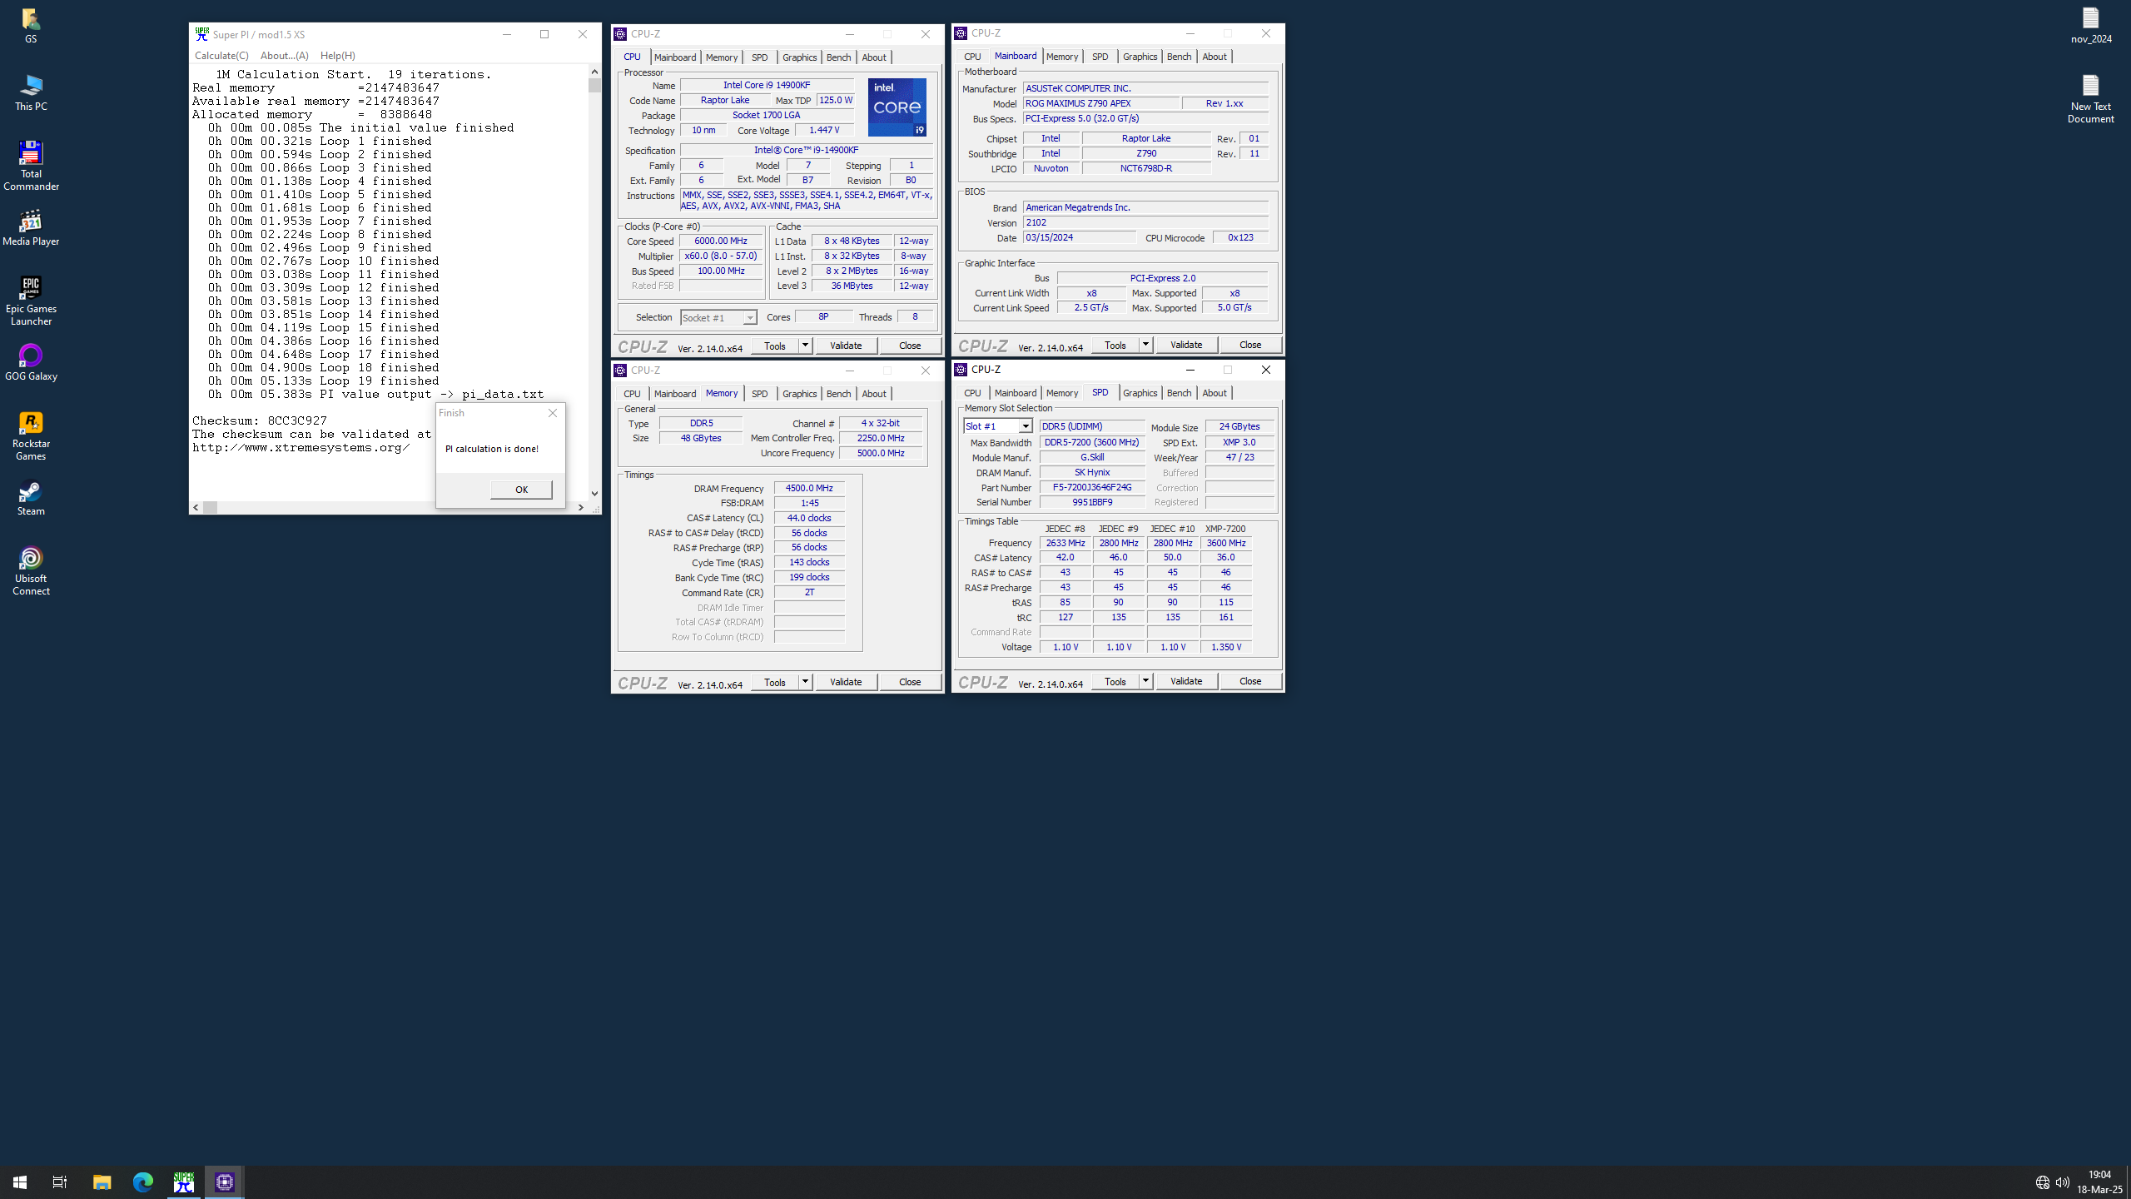Open the GS desktop folder icon
Image resolution: width=2131 pixels, height=1199 pixels.
pos(31,25)
